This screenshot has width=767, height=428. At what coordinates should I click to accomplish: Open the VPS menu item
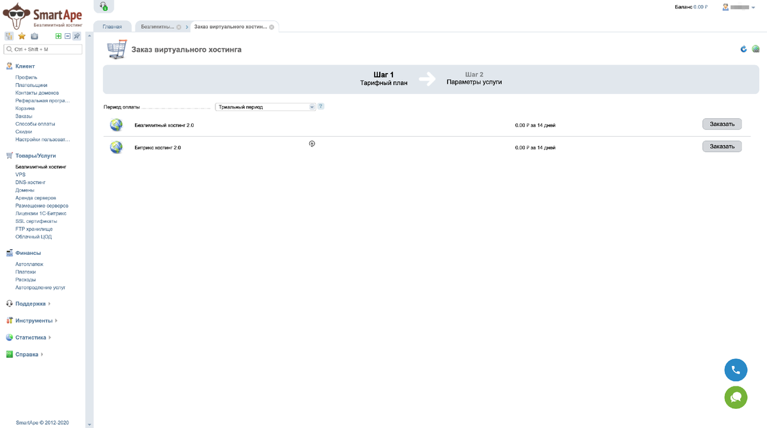coord(20,174)
